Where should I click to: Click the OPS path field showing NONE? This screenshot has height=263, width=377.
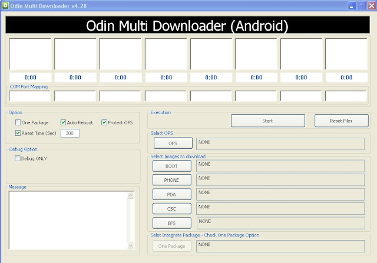(x=280, y=144)
